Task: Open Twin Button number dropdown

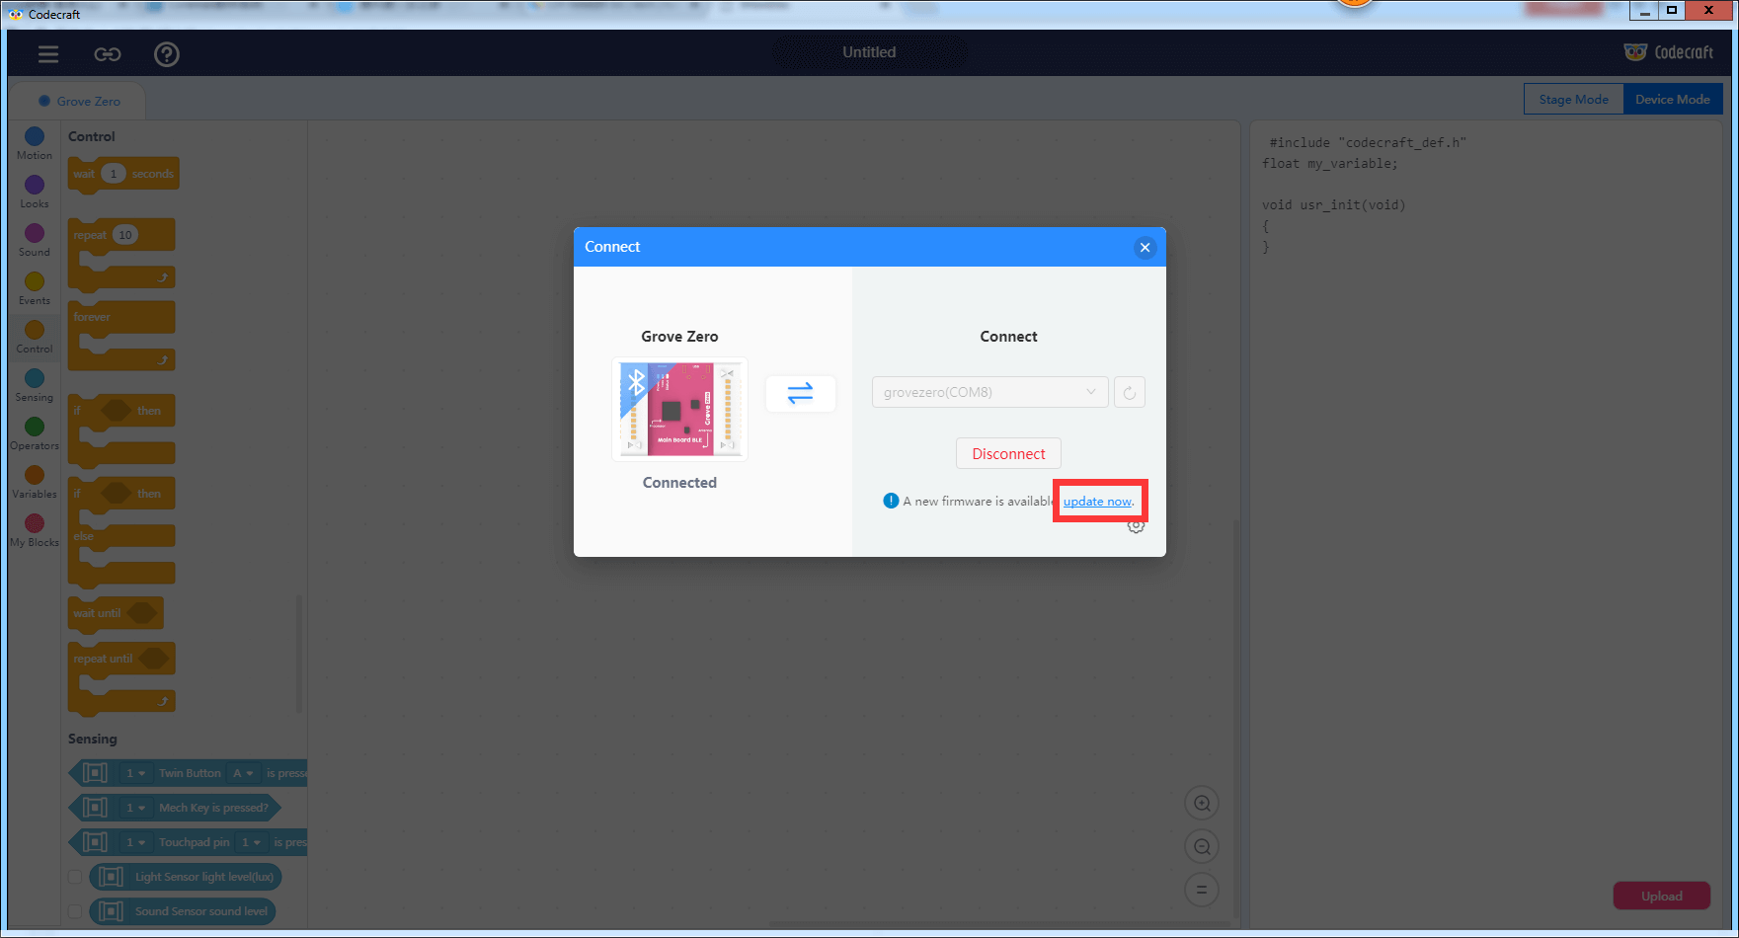Action: (135, 773)
